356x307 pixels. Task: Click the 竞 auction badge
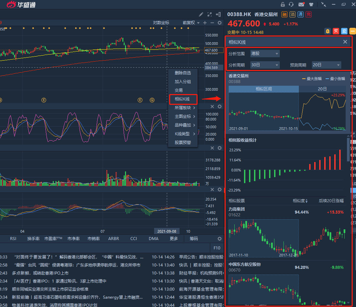click(309, 14)
